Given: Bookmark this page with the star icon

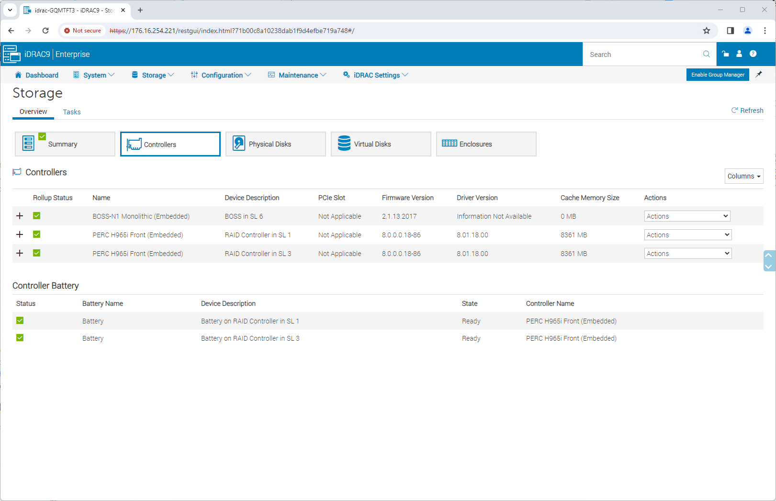Looking at the screenshot, I should point(707,31).
